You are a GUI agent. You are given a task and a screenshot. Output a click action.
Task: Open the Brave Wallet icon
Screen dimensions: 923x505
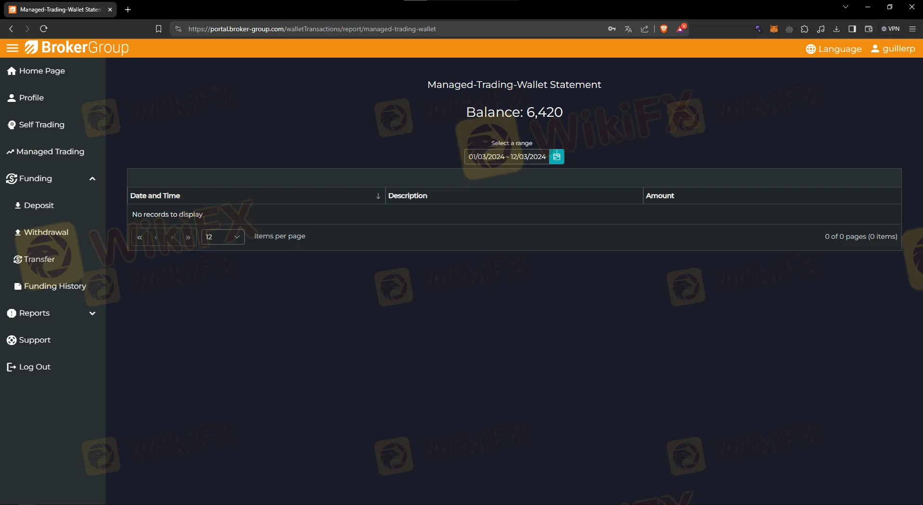click(869, 29)
